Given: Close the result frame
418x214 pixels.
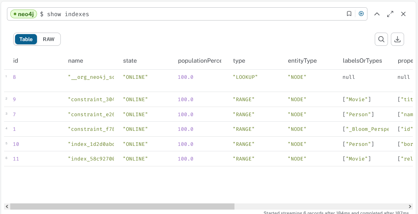Looking at the screenshot, I should point(403,14).
